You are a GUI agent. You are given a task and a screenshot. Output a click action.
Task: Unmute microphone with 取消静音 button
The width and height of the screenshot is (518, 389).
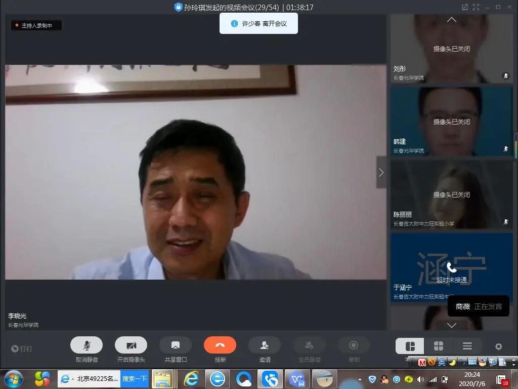(87, 345)
